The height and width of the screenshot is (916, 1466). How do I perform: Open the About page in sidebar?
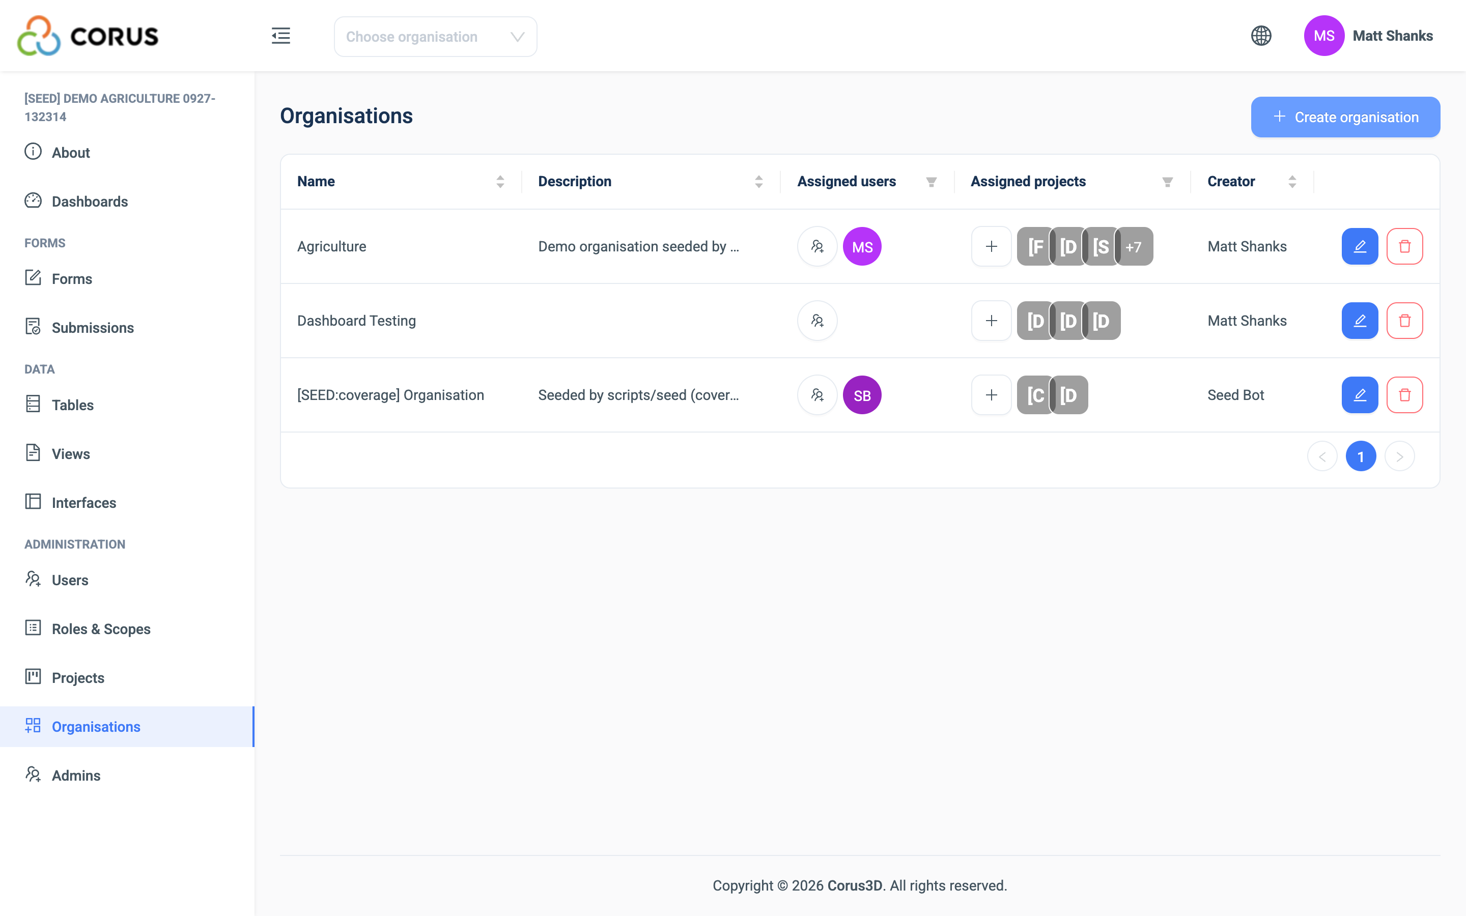127,153
